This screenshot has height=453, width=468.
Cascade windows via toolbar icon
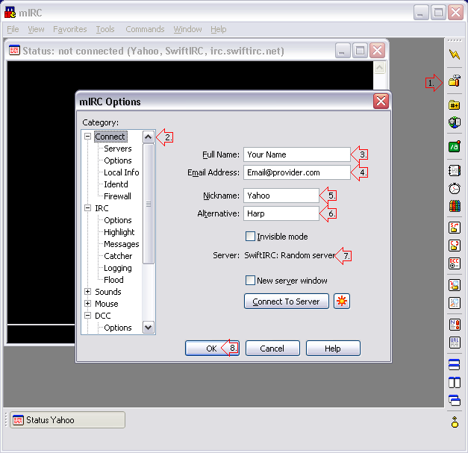pyautogui.click(x=455, y=400)
